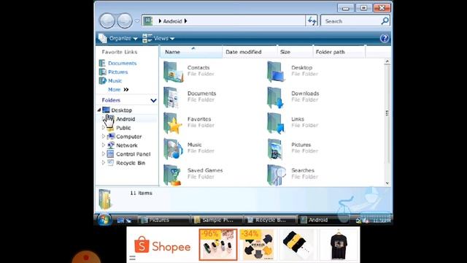Image resolution: width=467 pixels, height=263 pixels.
Task: Expand the Network tree node
Action: [x=104, y=145]
